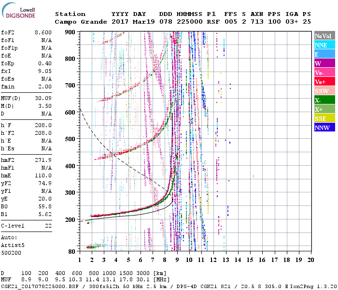This screenshot has width=338, height=290.
Task: Click the yE value 20.0
Action: (45, 199)
